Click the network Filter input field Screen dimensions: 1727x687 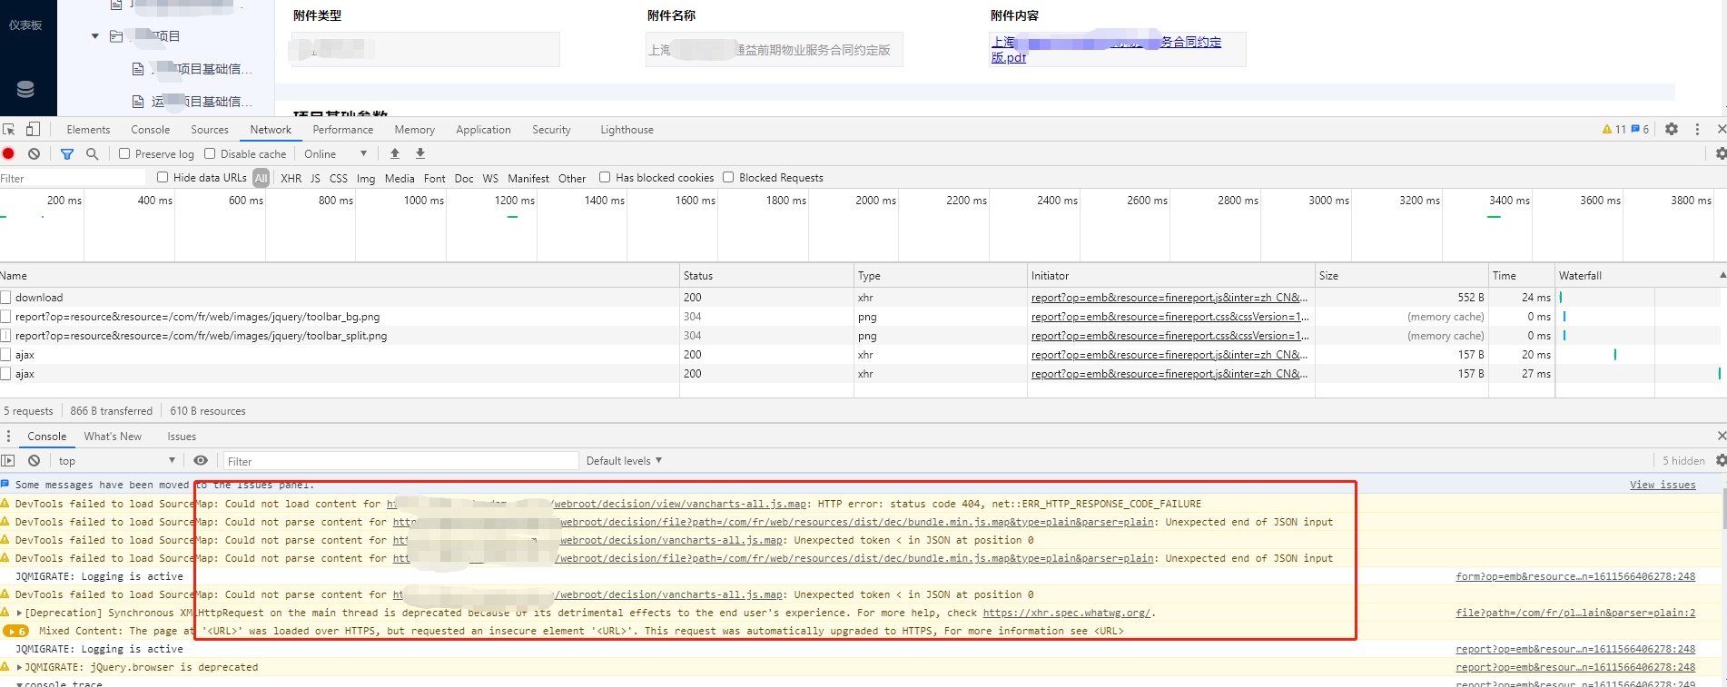pyautogui.click(x=73, y=178)
